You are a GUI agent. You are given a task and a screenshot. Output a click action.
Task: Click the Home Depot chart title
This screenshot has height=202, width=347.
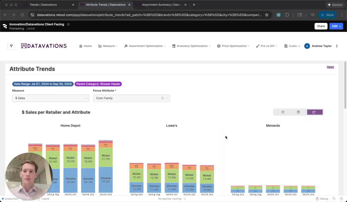click(70, 126)
